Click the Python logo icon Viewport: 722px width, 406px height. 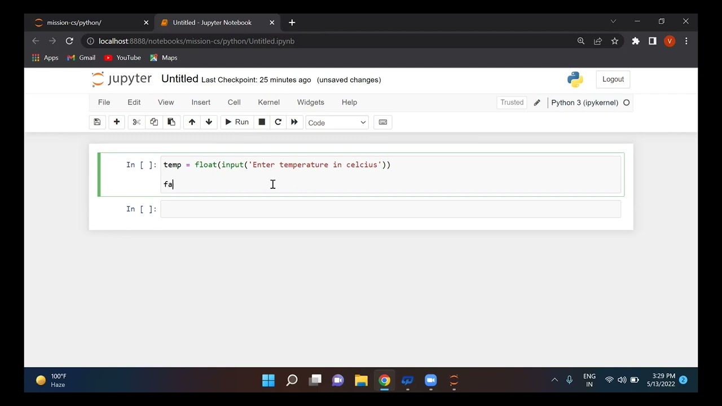click(x=575, y=80)
